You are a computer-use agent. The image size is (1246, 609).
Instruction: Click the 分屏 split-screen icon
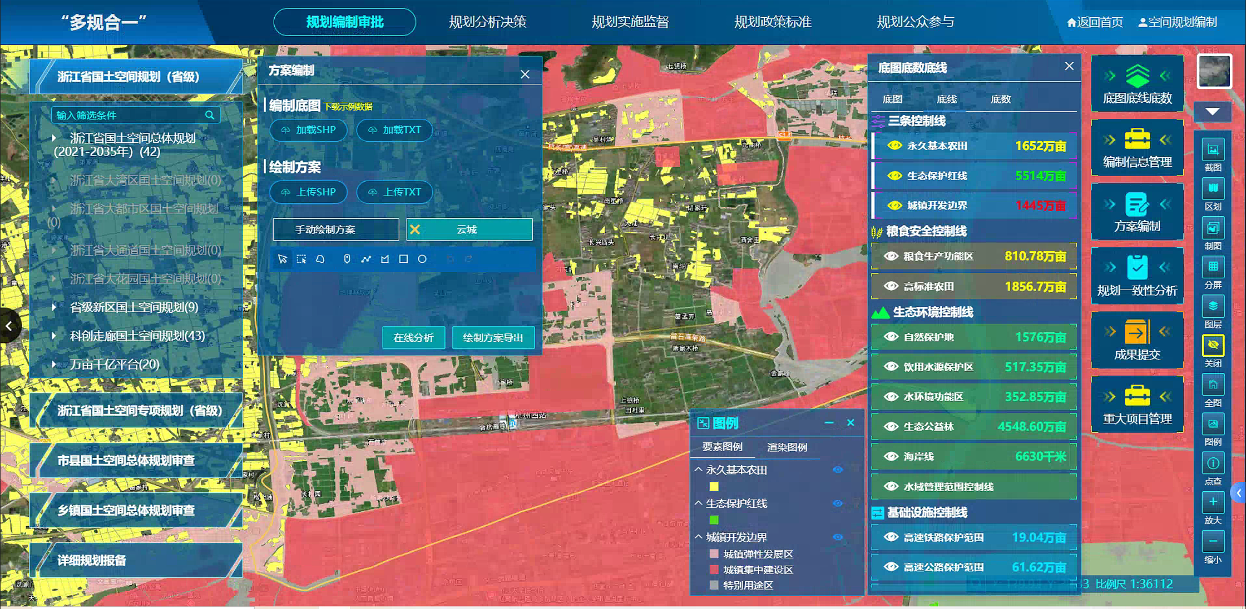[x=1213, y=268]
